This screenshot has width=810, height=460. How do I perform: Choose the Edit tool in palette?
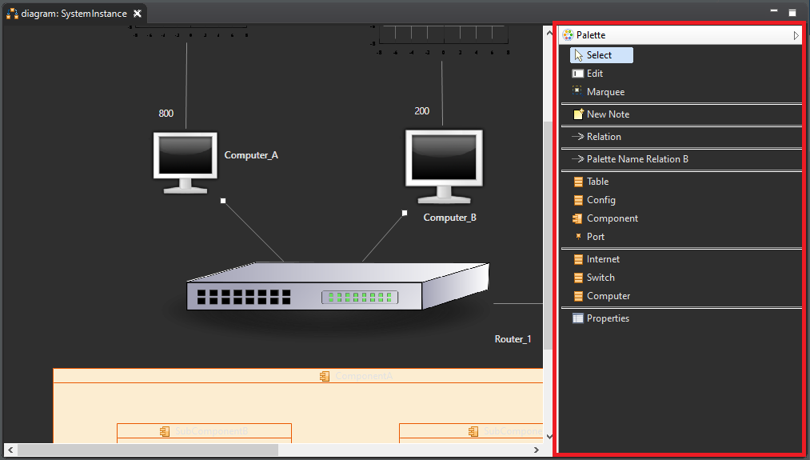tap(594, 74)
